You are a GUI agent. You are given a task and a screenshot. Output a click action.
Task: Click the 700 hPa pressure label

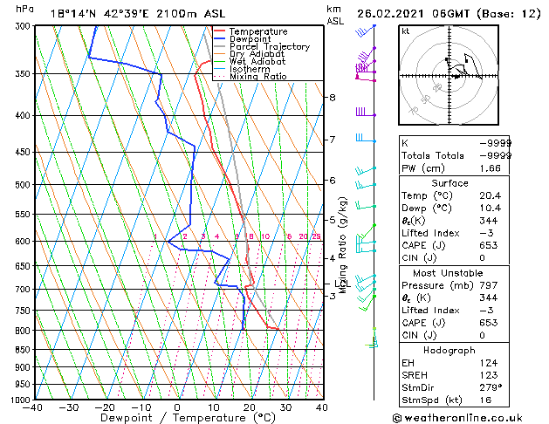pyautogui.click(x=24, y=290)
